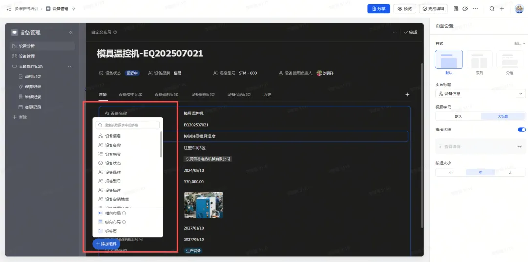
Task: Open the top bar three-dot more menu
Action: (x=475, y=9)
